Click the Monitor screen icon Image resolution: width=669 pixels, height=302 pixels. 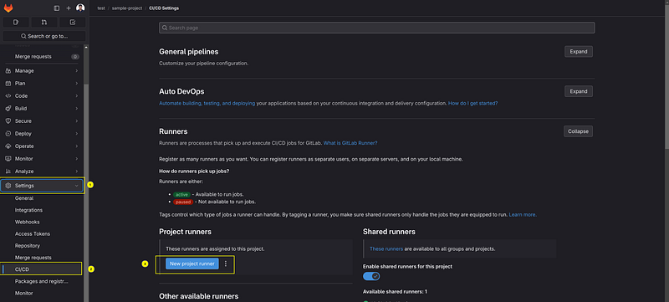tap(8, 159)
